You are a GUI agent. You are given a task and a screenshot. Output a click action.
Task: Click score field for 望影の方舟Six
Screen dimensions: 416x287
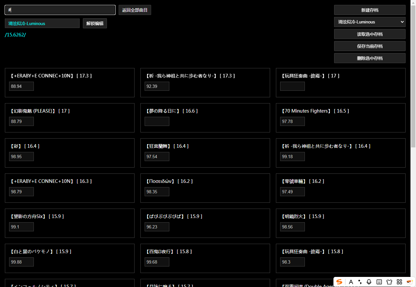point(21,227)
